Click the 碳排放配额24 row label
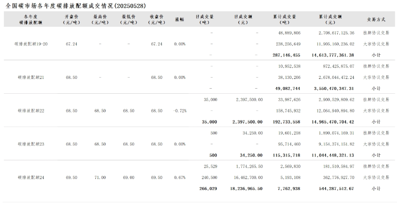 31,178
